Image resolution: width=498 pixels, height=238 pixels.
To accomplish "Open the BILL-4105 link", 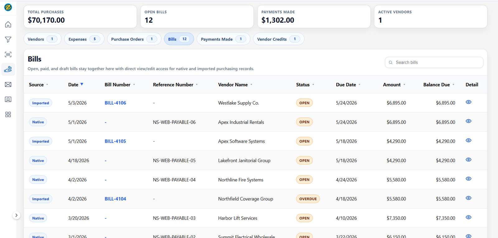I will (x=115, y=141).
